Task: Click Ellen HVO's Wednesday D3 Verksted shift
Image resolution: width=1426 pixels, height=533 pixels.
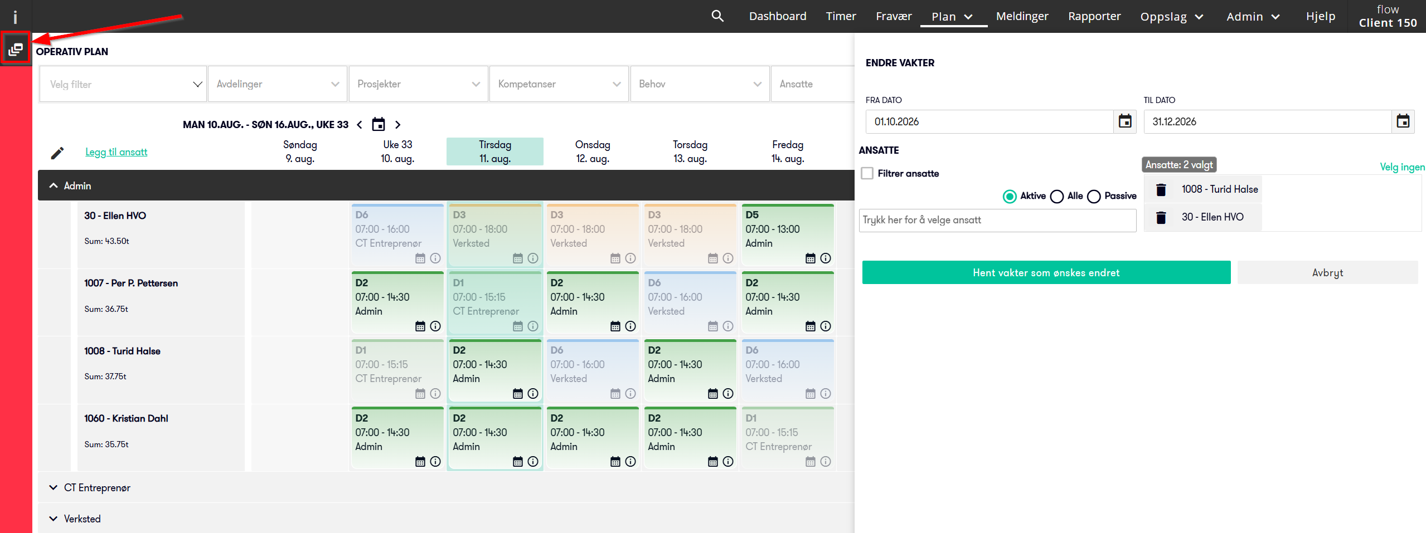Action: [592, 234]
